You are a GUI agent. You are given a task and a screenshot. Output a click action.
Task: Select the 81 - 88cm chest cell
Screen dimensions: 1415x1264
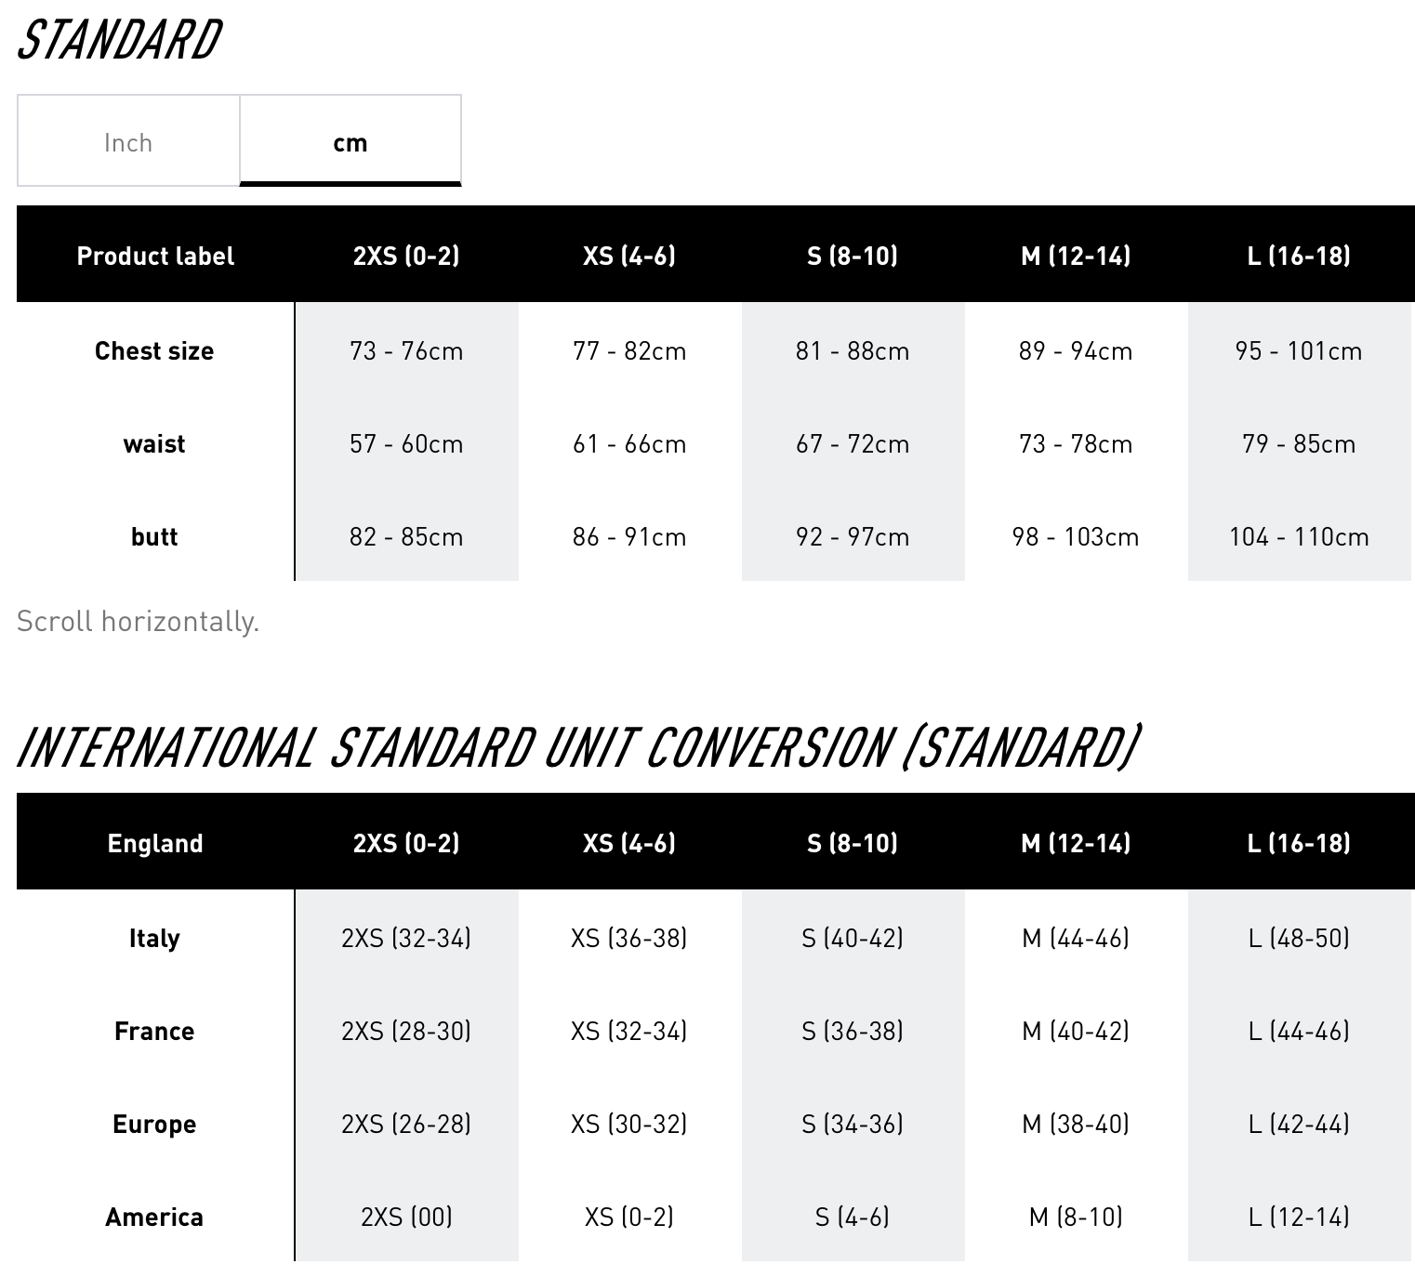853,350
